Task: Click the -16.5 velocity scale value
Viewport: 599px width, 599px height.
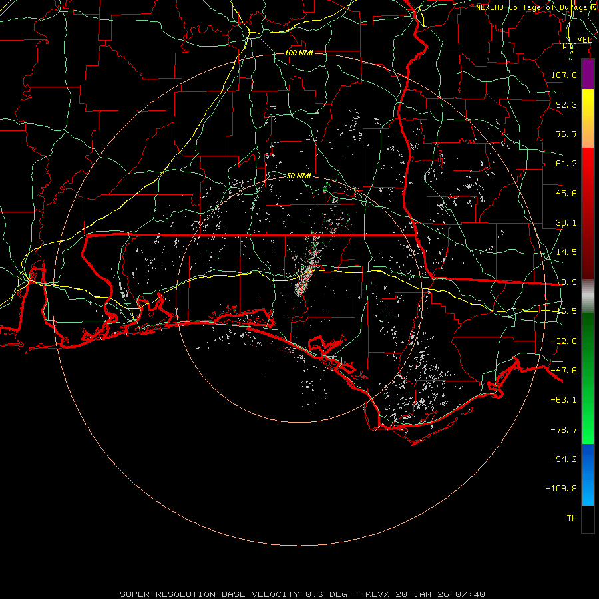Action: pos(566,311)
